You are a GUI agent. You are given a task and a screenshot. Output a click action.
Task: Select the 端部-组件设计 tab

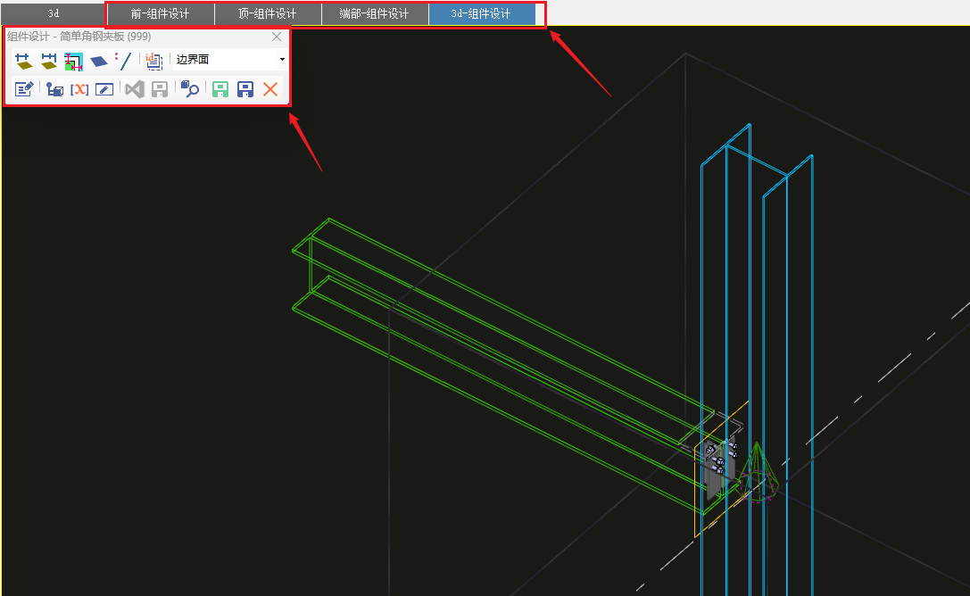[374, 14]
